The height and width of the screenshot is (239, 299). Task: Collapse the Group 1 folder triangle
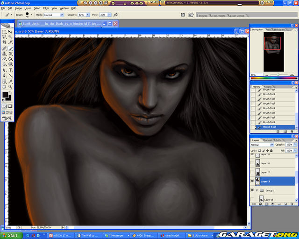[257, 190]
